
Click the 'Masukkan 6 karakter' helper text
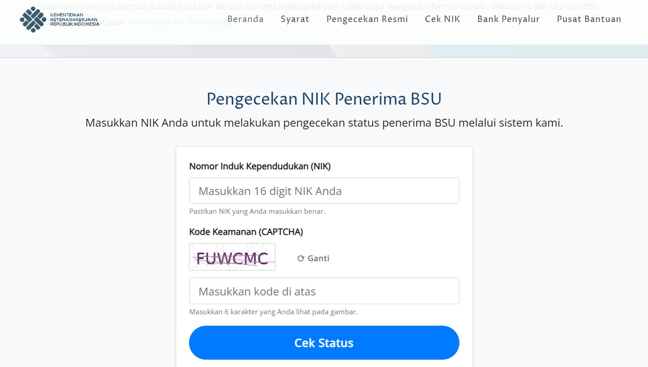click(273, 312)
